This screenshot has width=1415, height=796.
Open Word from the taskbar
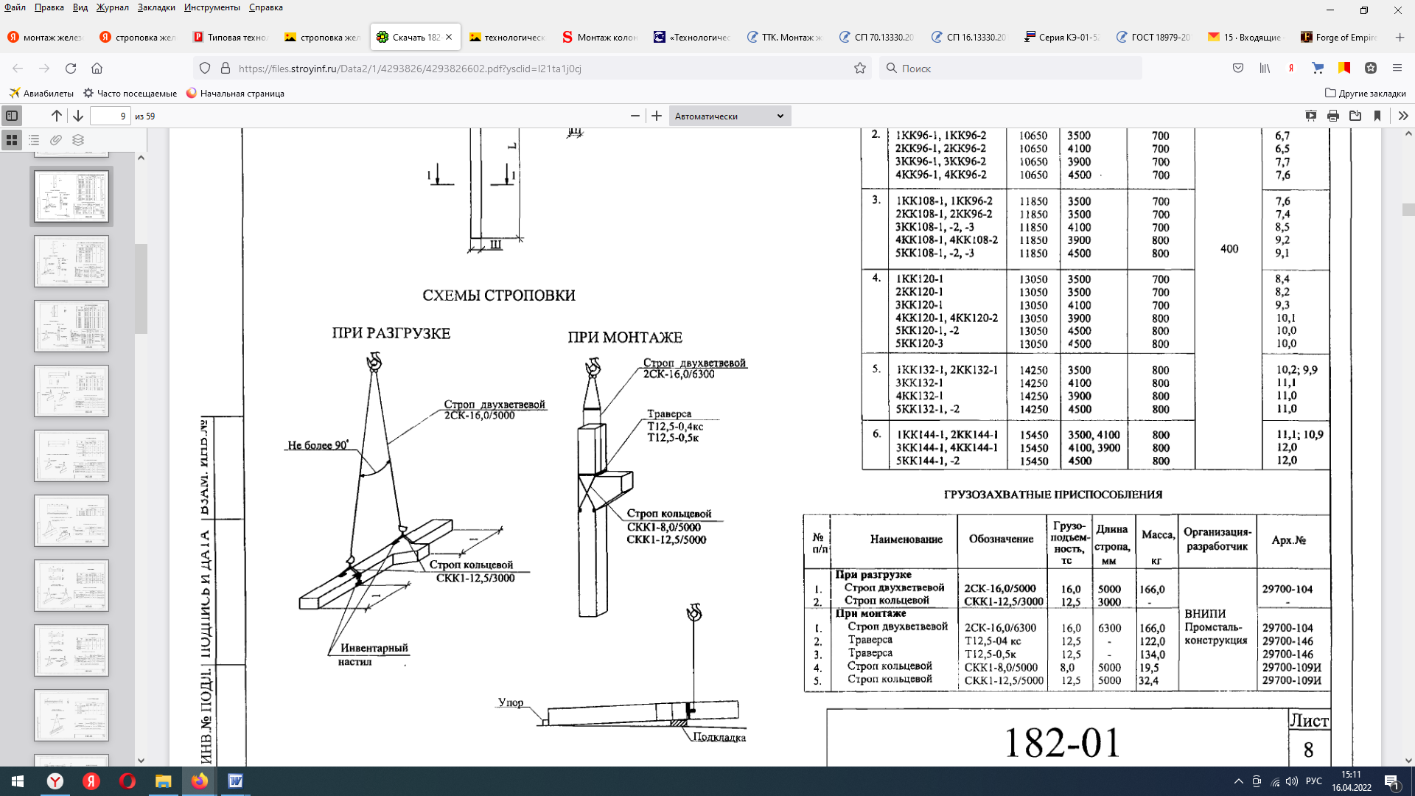(x=235, y=781)
